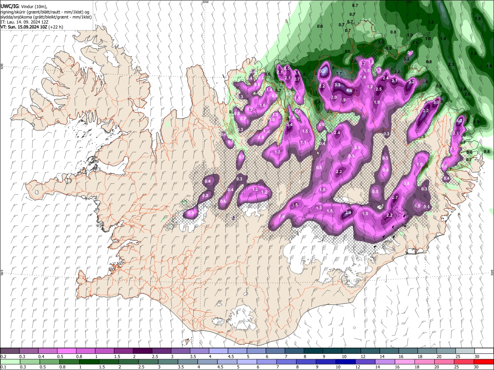Click the '4.5' label on the upper scale
Screen dimensions: 494x370
(231, 357)
